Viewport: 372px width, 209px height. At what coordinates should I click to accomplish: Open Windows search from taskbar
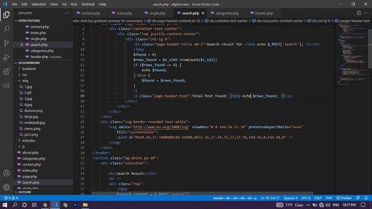(x=15, y=205)
